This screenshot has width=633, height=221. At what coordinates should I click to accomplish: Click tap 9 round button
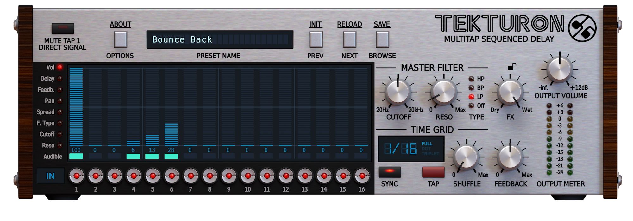229,176
